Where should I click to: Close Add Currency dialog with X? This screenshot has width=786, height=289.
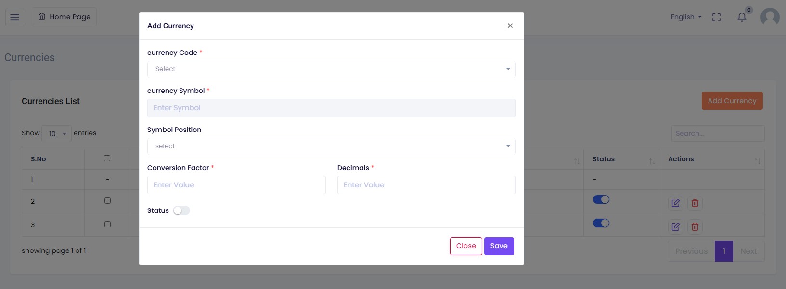pyautogui.click(x=510, y=26)
